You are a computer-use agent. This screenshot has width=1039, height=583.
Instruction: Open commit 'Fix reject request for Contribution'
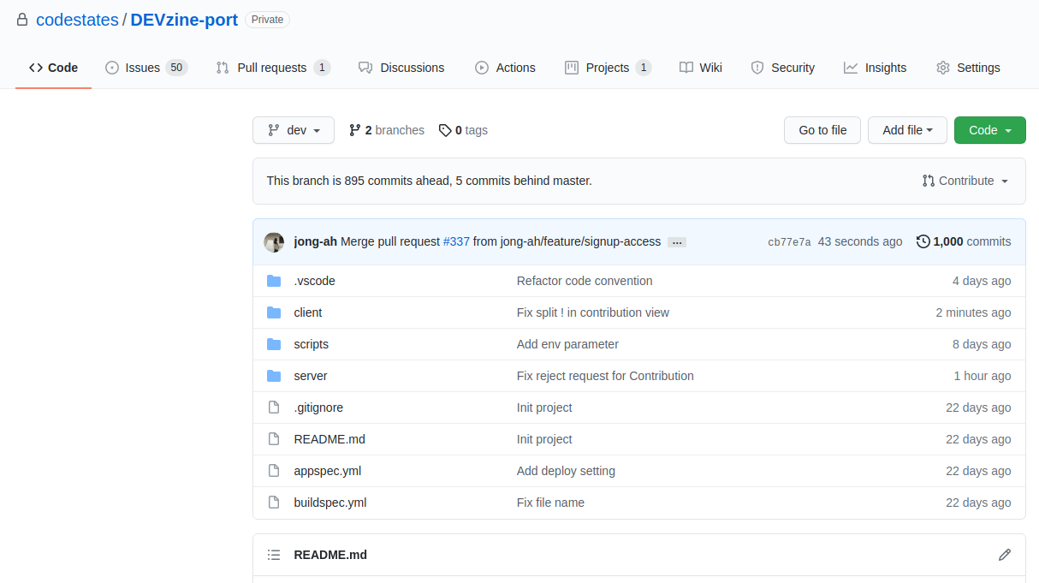tap(605, 376)
